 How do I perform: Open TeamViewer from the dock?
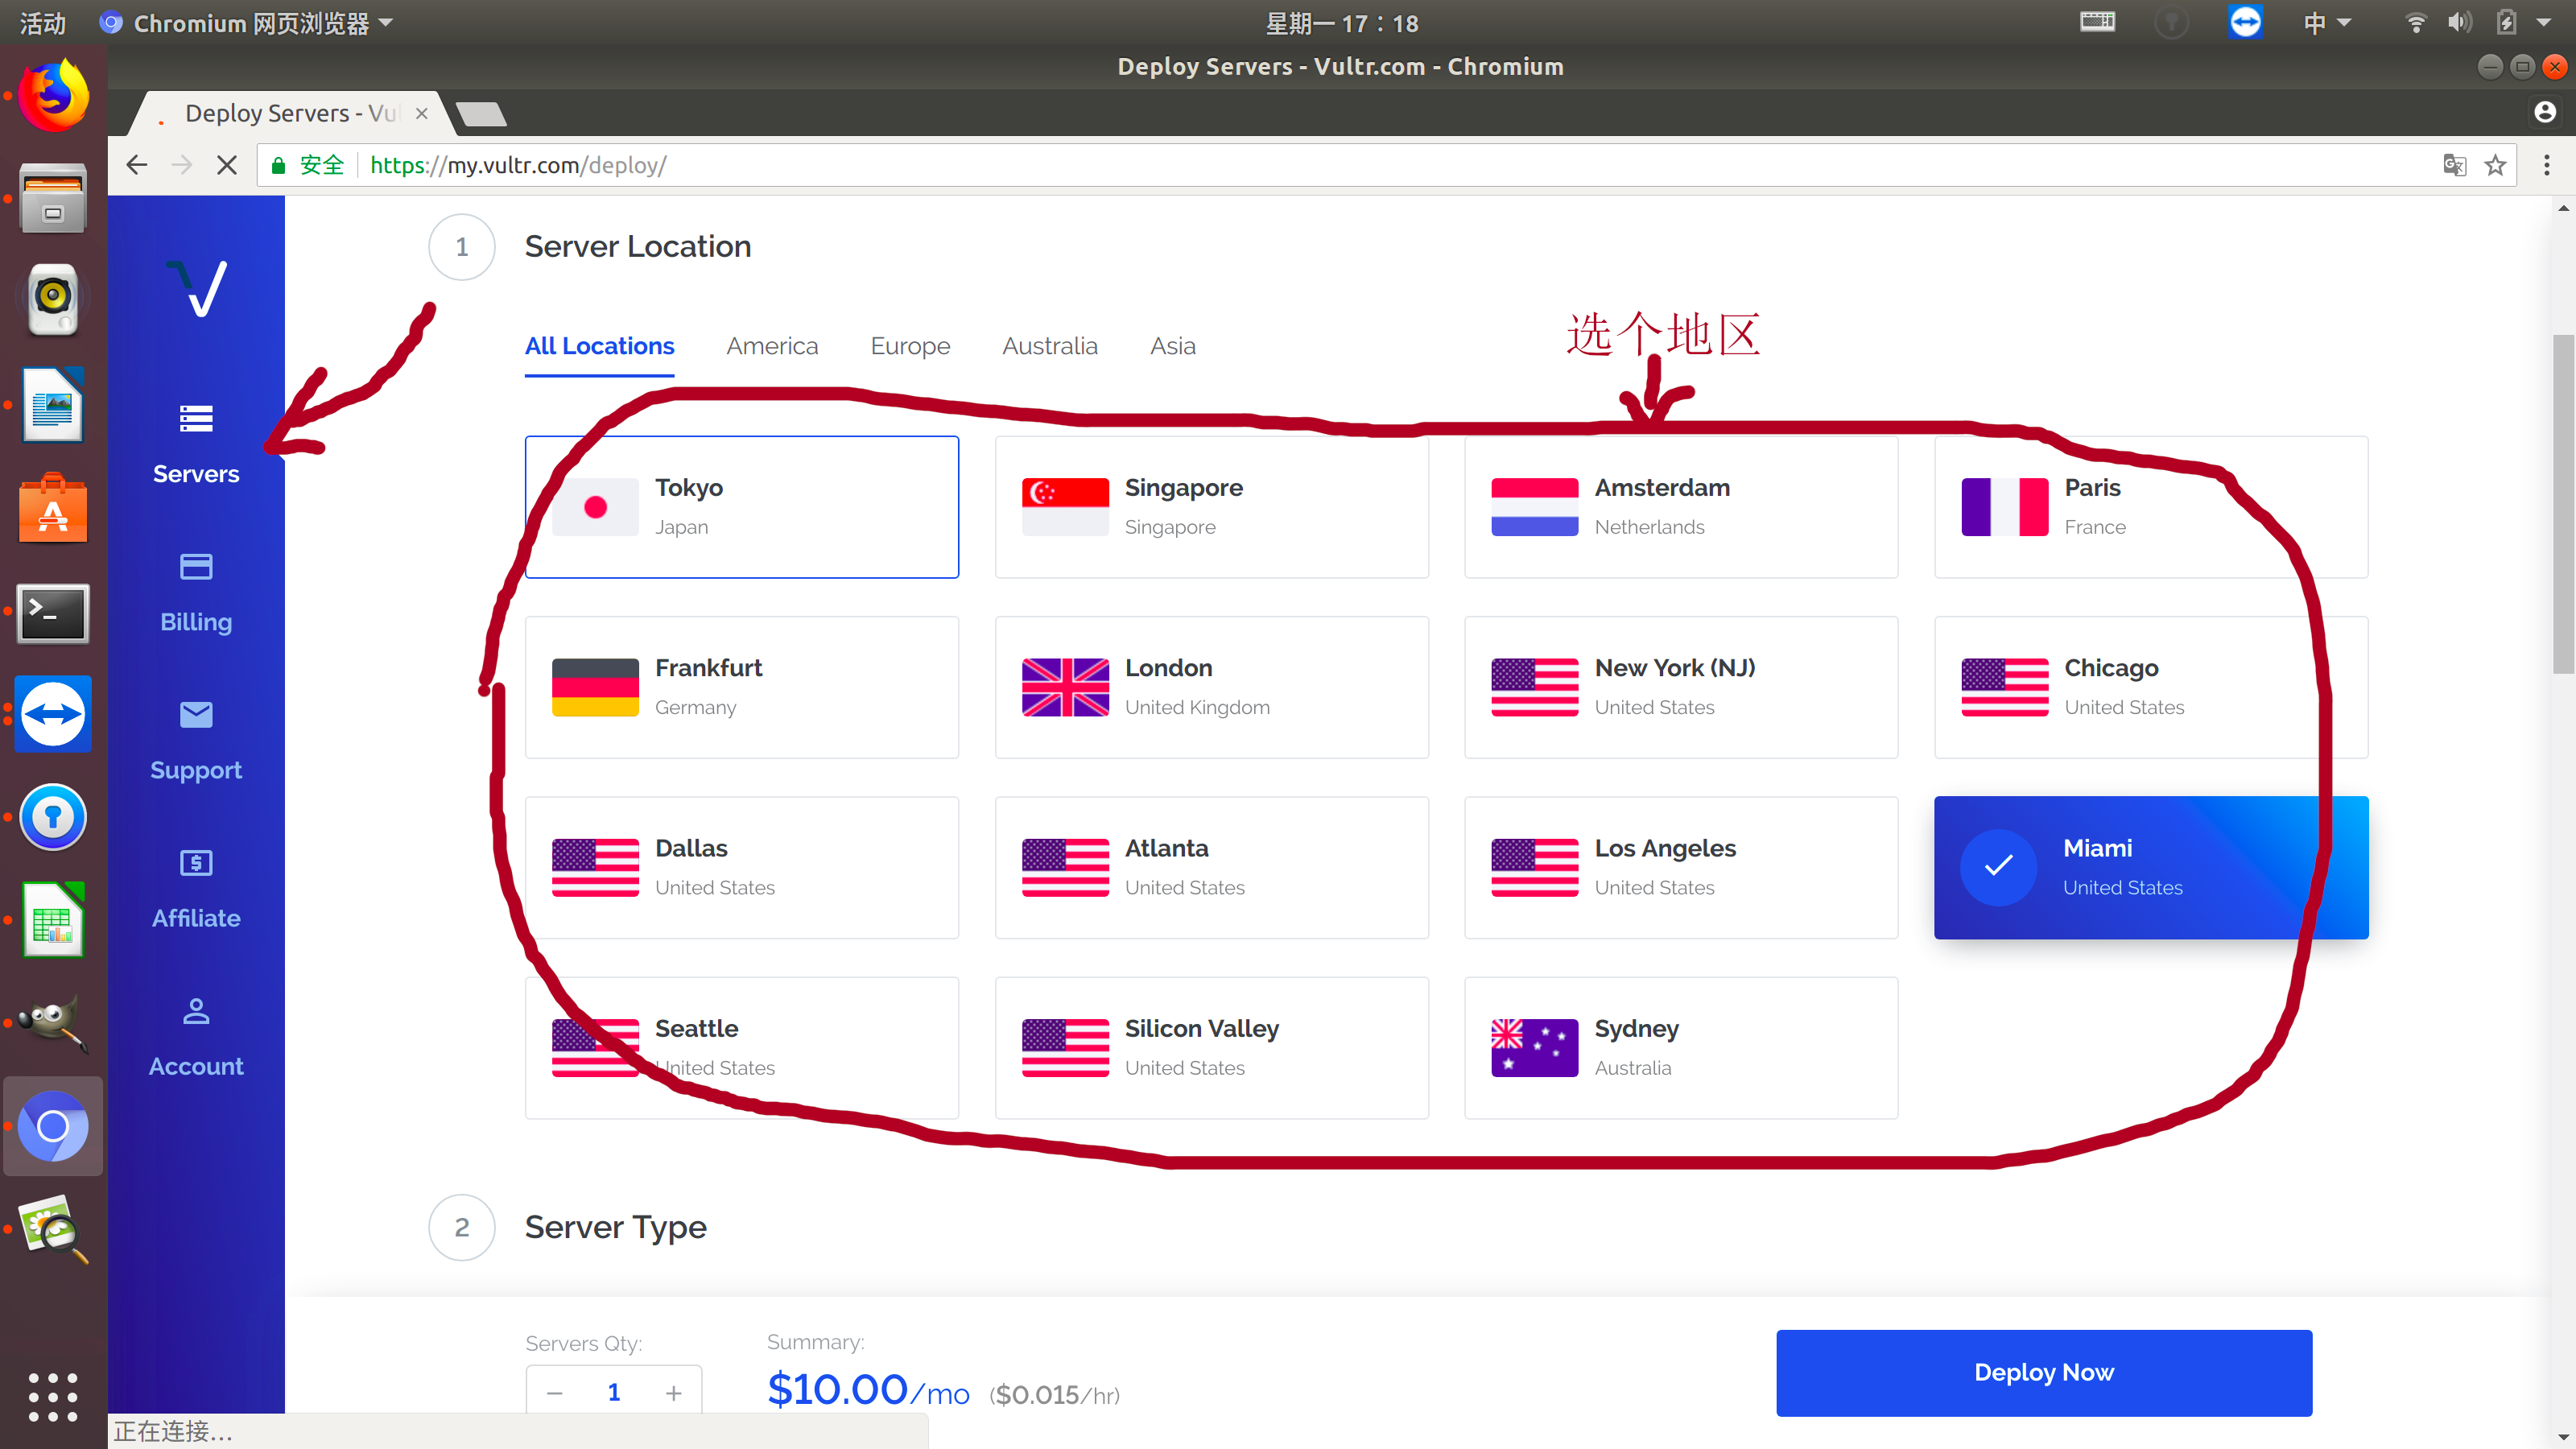coord(53,714)
